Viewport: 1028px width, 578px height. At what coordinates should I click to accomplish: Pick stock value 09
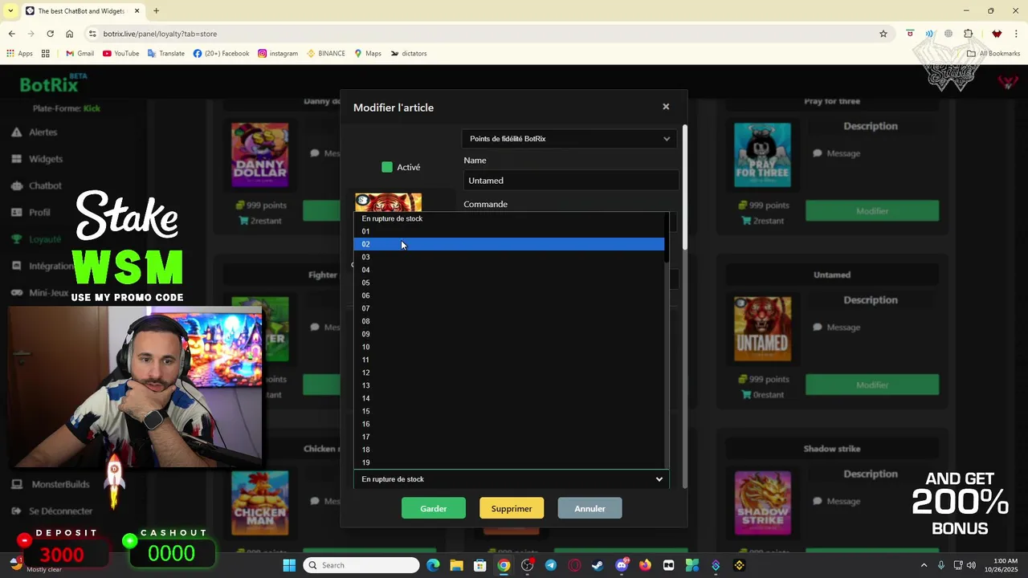(509, 334)
